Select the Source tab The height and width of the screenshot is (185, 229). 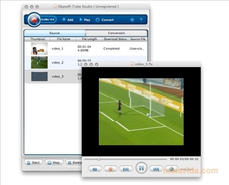pos(55,33)
